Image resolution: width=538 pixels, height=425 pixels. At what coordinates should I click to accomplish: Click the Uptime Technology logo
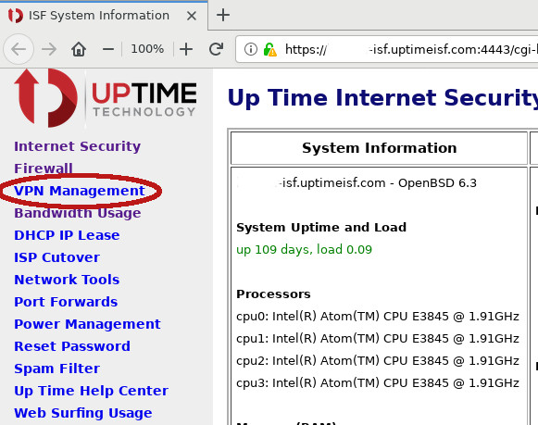[105, 98]
